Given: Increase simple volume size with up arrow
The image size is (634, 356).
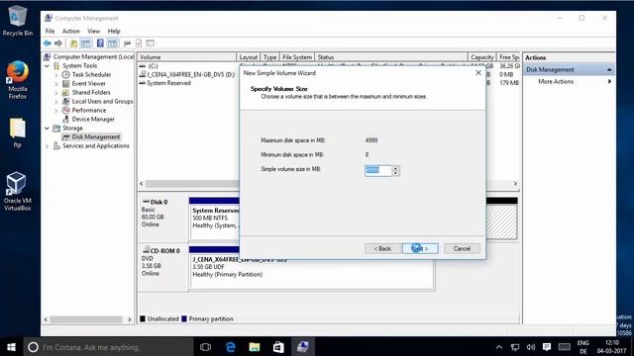Looking at the screenshot, I should click(x=395, y=168).
